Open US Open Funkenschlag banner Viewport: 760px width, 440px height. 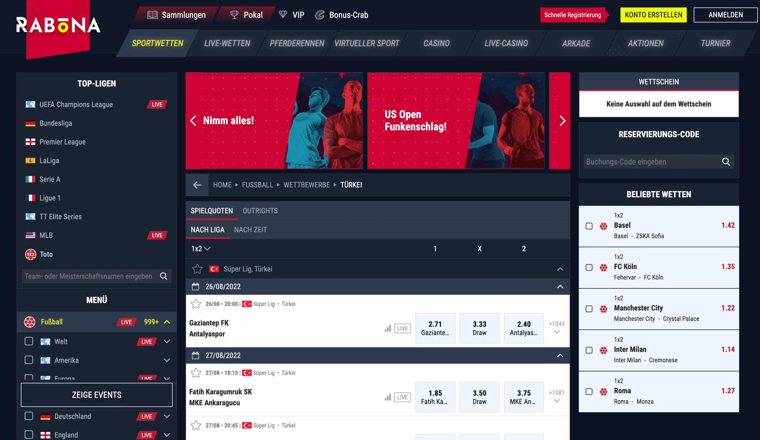point(456,120)
